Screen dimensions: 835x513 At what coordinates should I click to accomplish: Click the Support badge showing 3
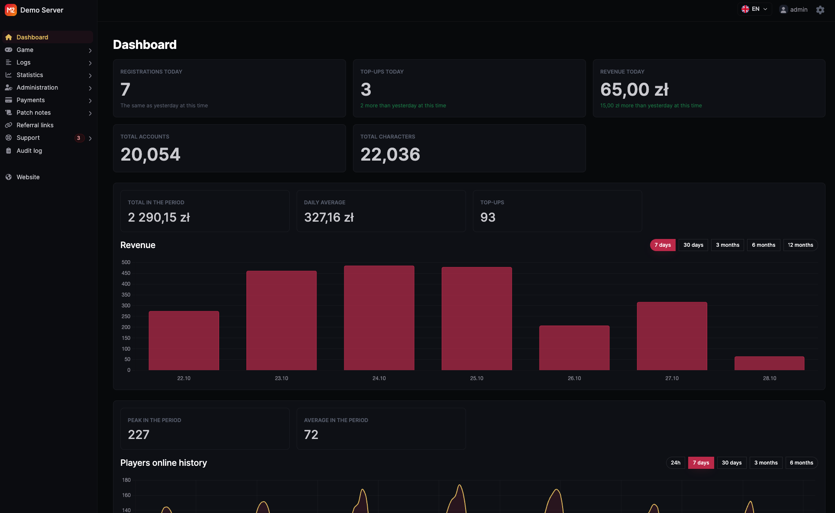(78, 138)
